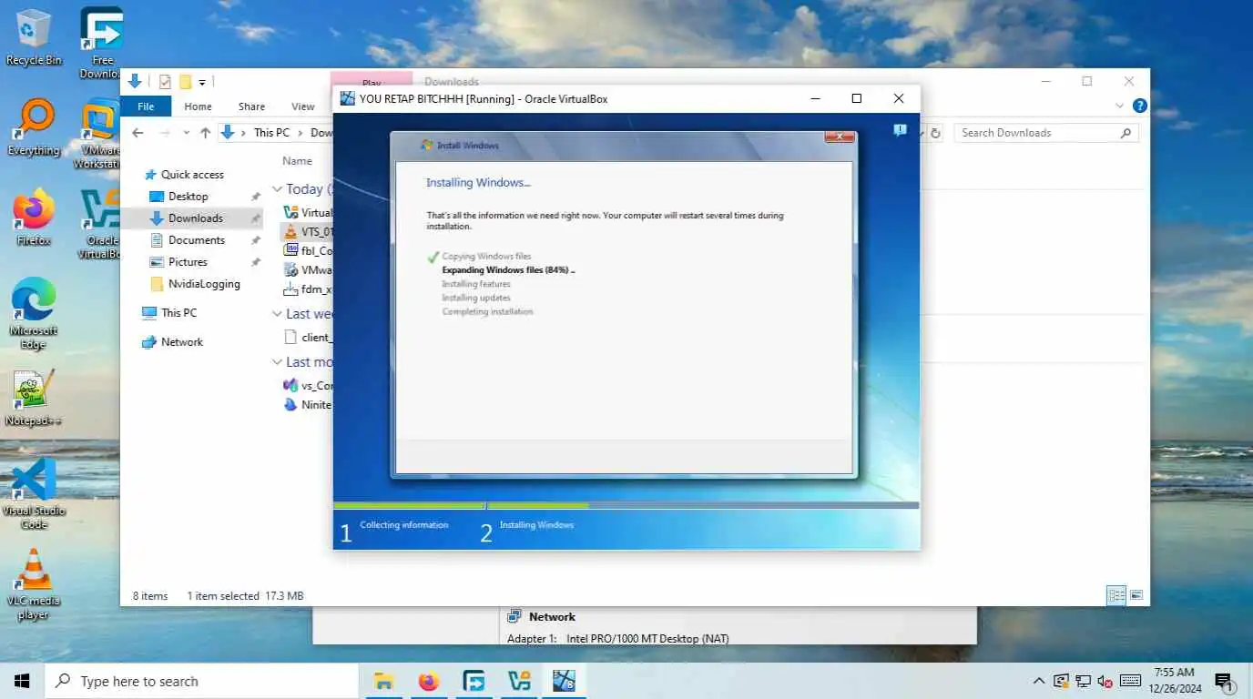Click the Type here to search taskbar box
This screenshot has width=1253, height=699.
(201, 681)
